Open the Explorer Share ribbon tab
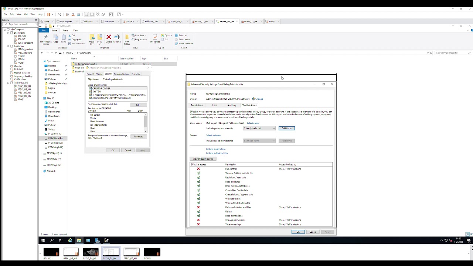This screenshot has width=473, height=266. point(65,30)
